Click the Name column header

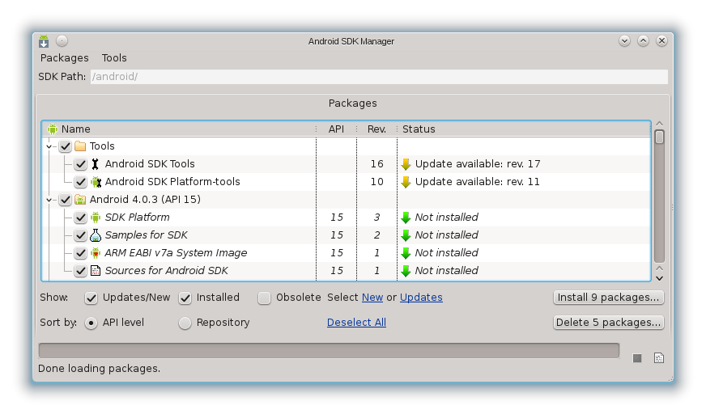click(x=179, y=129)
